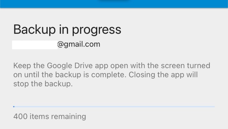Screen dimensions: 228x129
Task: Click the right end of progress bar
Action: [x=214, y=107]
